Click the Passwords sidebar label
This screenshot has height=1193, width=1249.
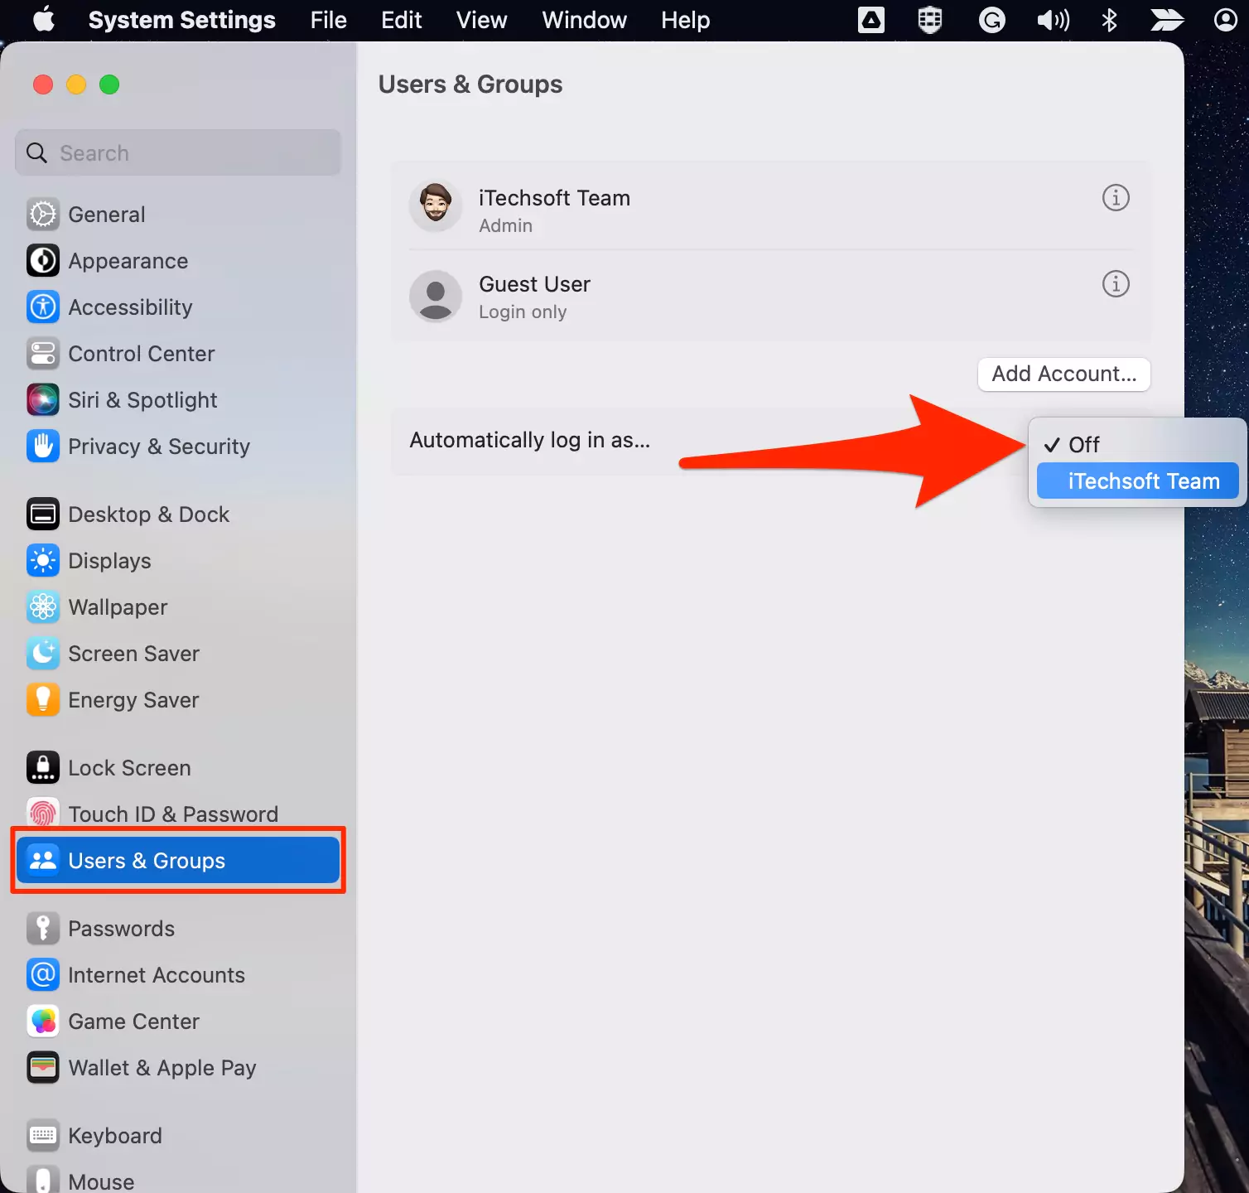[122, 929]
